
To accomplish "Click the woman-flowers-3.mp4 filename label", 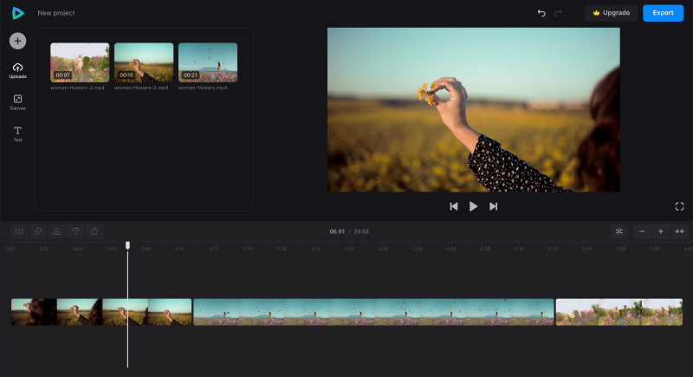I will 77,88.
